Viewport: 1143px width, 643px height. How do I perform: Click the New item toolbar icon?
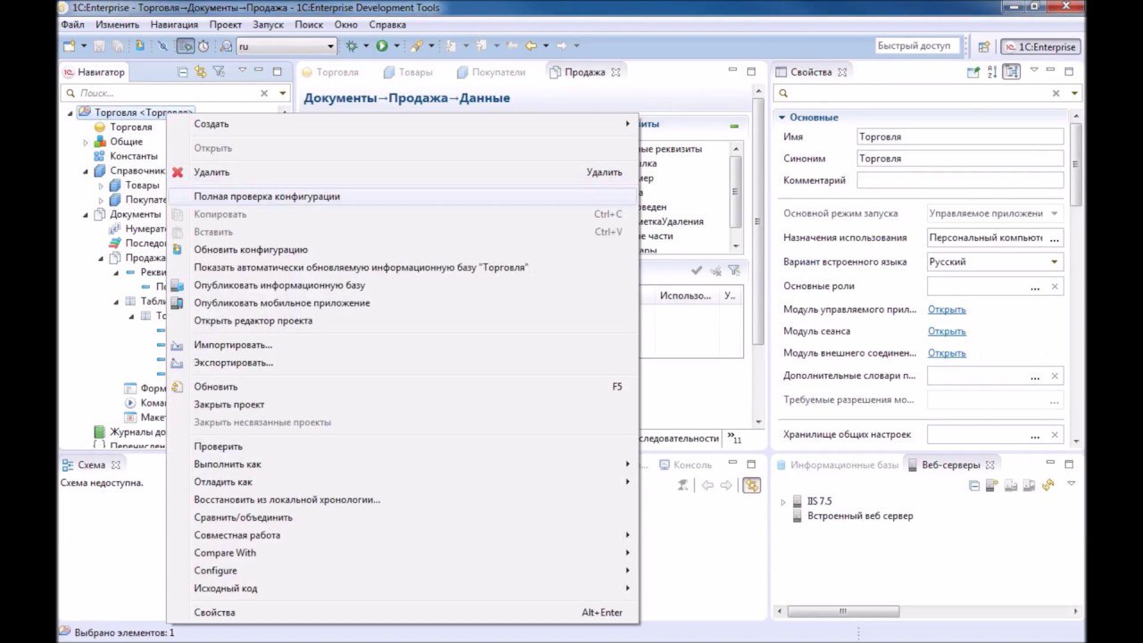point(69,46)
